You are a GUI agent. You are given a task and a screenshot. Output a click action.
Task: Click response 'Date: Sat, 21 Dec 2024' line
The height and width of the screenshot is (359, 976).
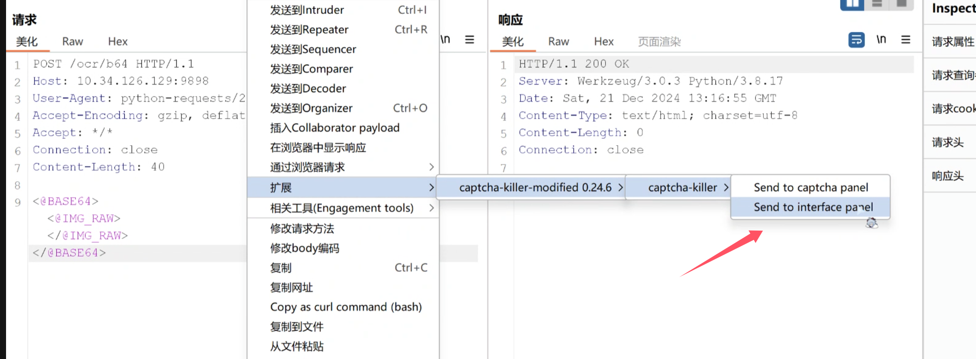pyautogui.click(x=648, y=98)
